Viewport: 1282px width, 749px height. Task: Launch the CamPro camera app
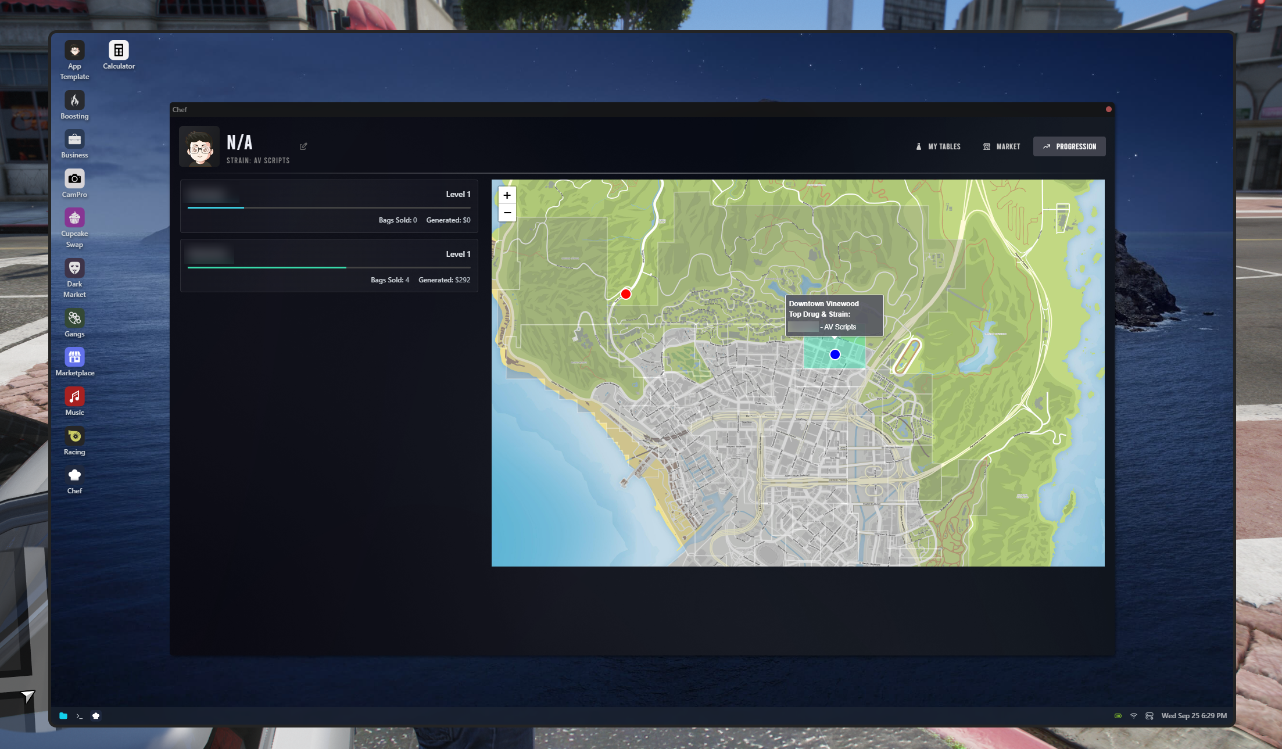pyautogui.click(x=74, y=179)
